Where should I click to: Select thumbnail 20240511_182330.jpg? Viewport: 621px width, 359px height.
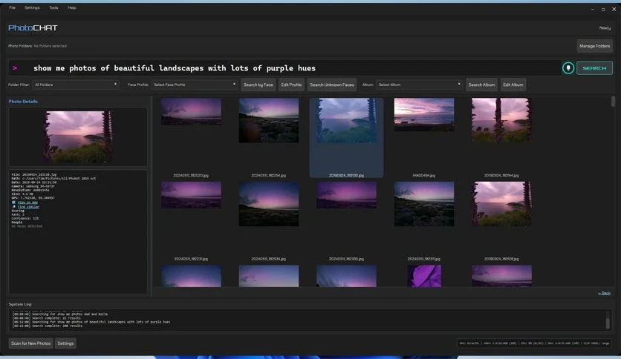346,195
